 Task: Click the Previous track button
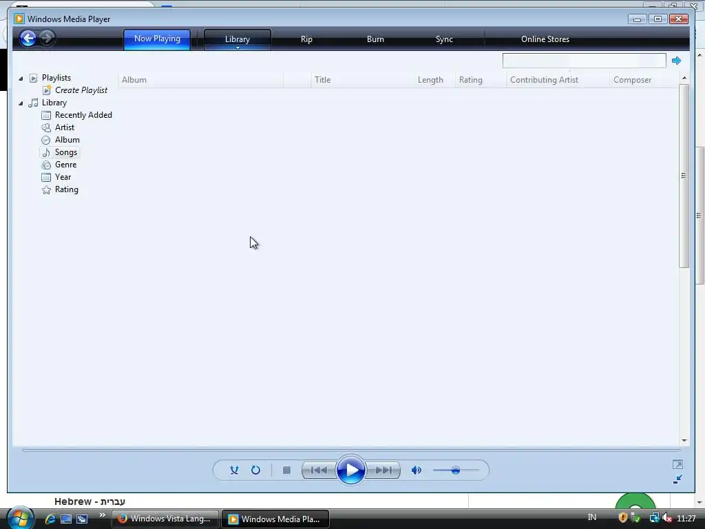pos(318,470)
